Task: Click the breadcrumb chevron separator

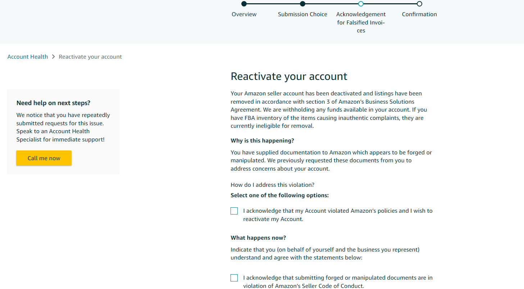Action: pos(53,57)
